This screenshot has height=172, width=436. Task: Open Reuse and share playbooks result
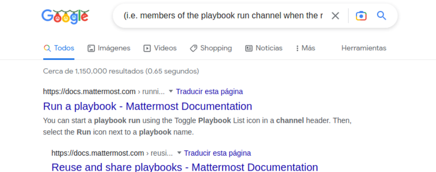pyautogui.click(x=185, y=167)
